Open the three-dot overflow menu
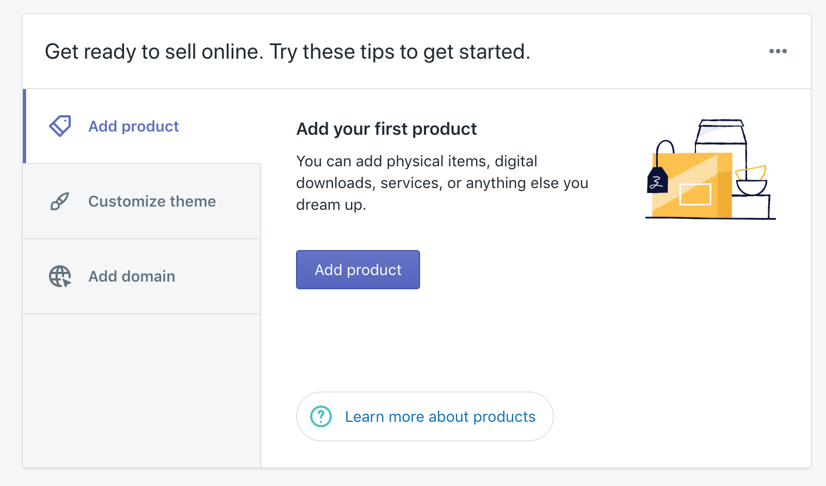826x486 pixels. pyautogui.click(x=778, y=51)
